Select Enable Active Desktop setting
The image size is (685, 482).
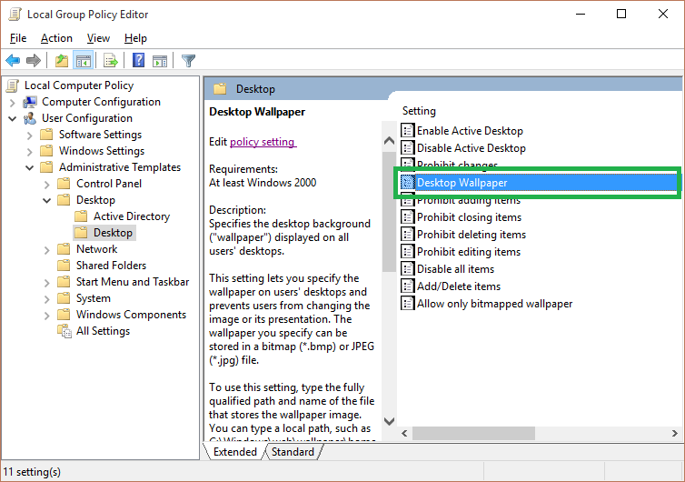tap(470, 131)
